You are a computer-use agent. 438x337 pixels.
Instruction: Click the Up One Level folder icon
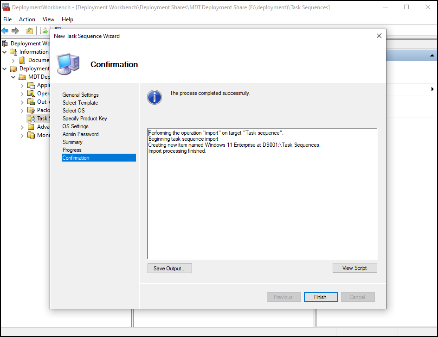30,31
